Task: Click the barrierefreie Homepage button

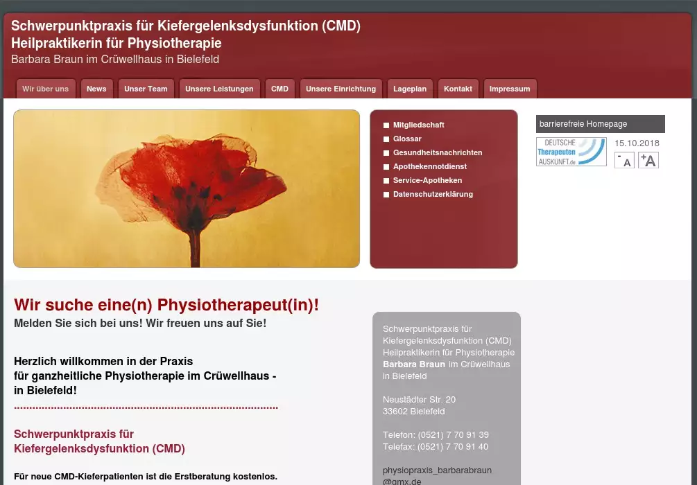Action: point(600,124)
